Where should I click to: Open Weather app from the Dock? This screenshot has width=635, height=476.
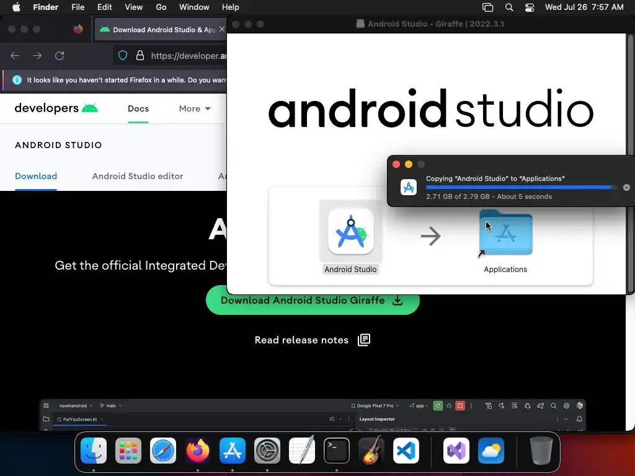coord(491,451)
